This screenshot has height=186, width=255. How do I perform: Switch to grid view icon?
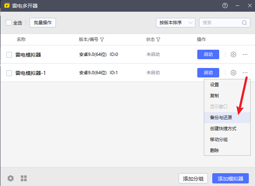[24, 178]
